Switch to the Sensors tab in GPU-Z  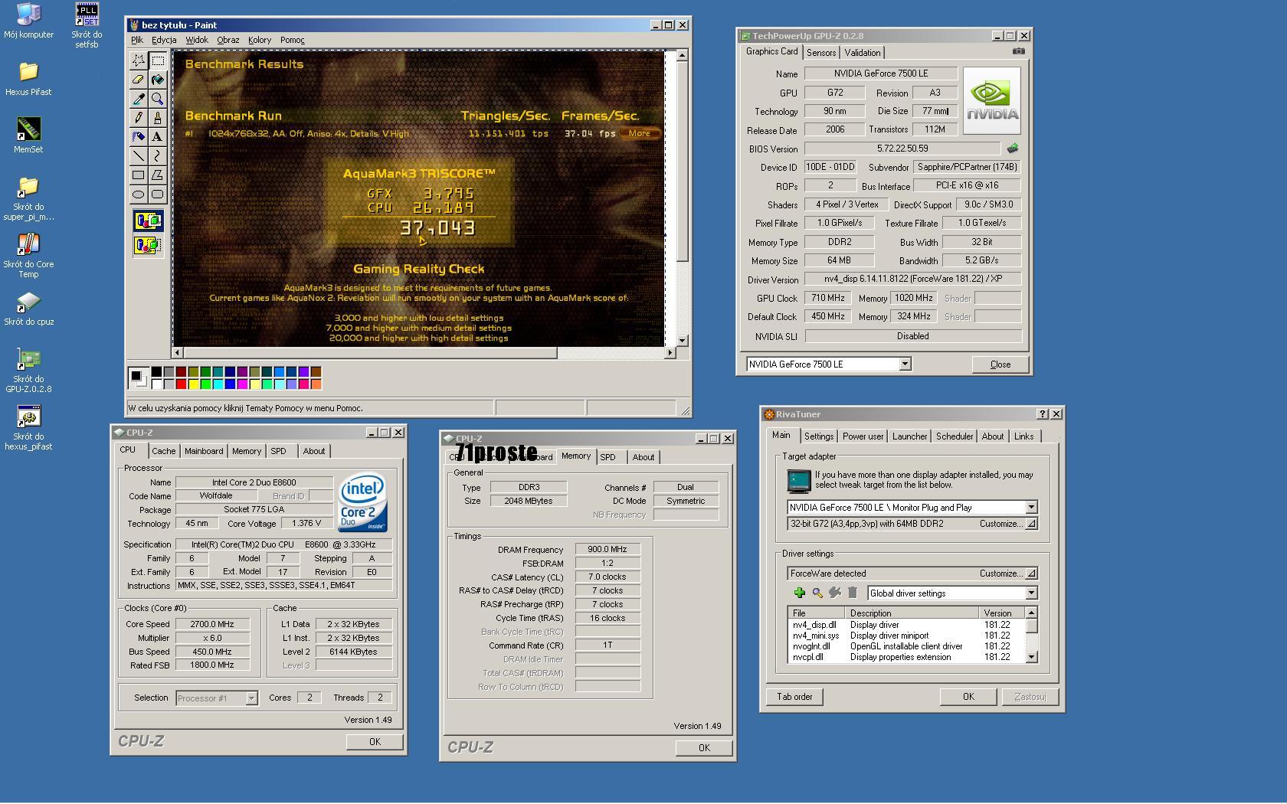820,53
